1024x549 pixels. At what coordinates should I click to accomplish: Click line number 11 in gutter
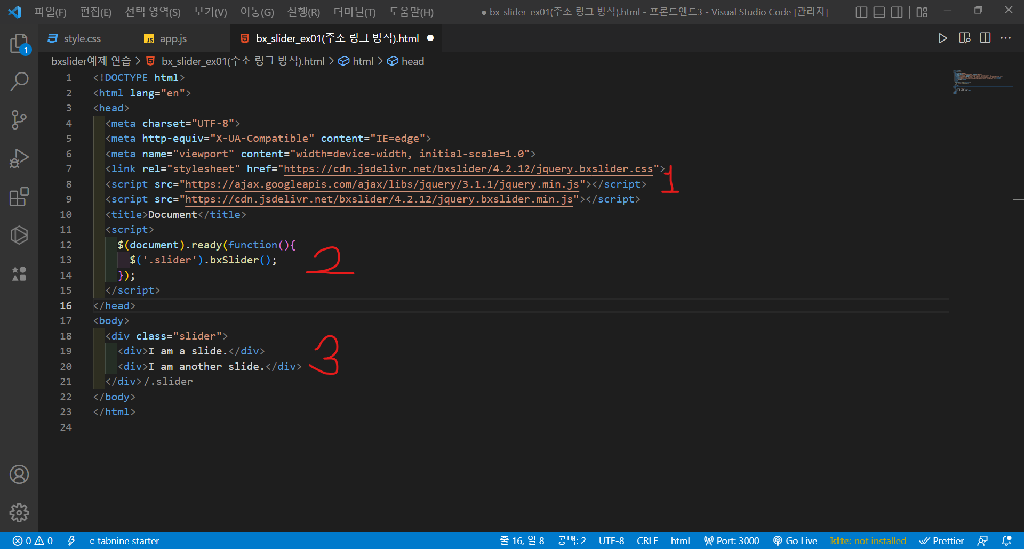click(x=66, y=230)
